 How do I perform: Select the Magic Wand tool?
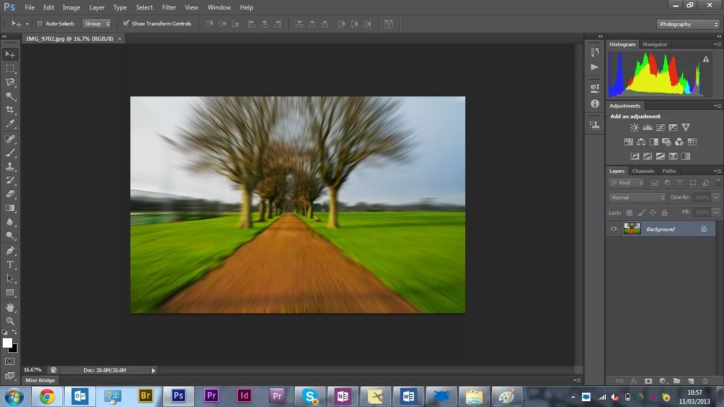(10, 96)
